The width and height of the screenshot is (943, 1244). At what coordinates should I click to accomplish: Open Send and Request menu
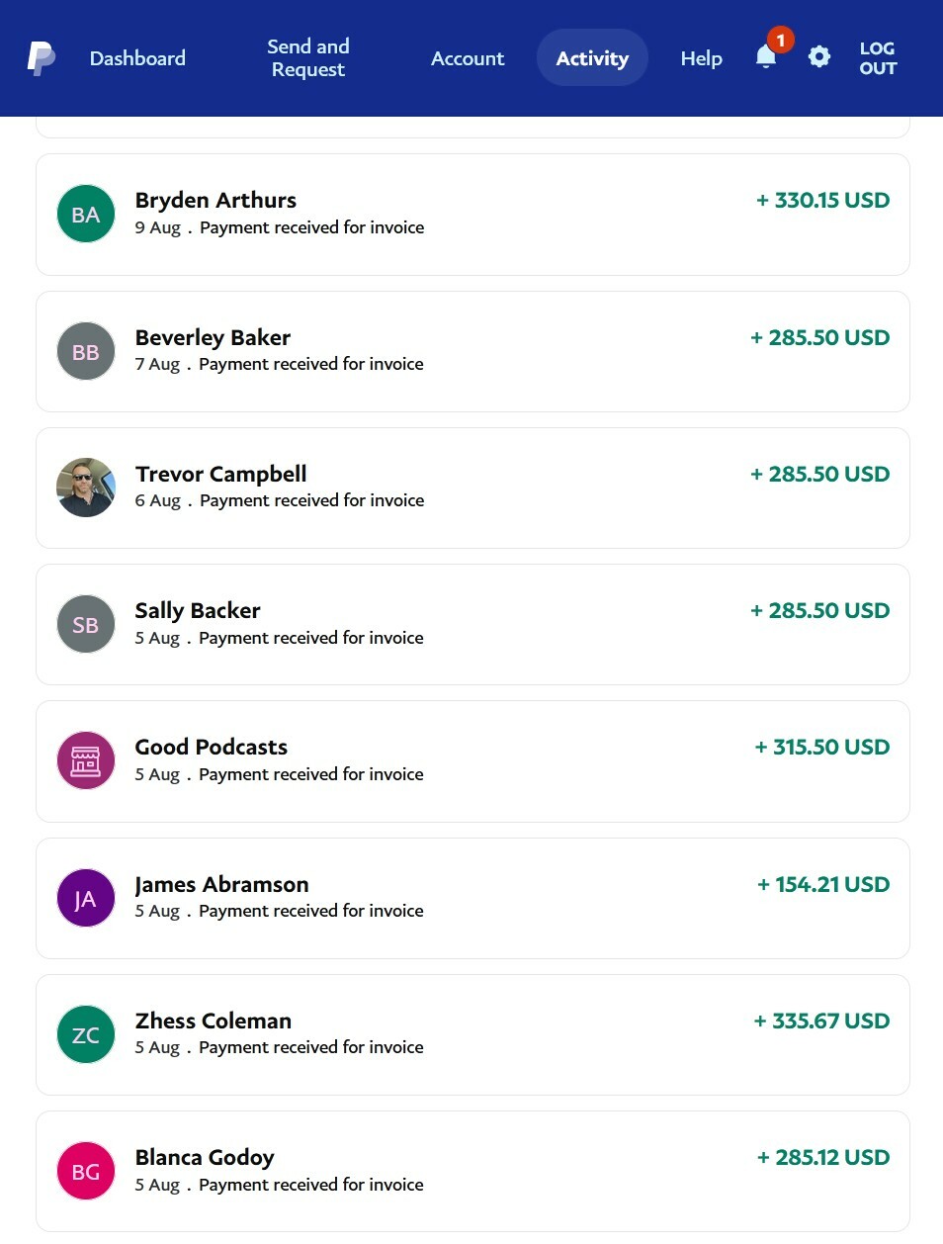[308, 58]
